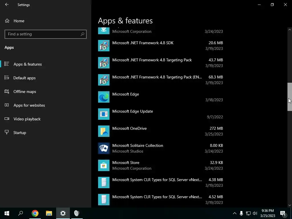Viewport: 292px width, 219px height.
Task: Select the Default apps sidebar icon
Action: pos(7,78)
